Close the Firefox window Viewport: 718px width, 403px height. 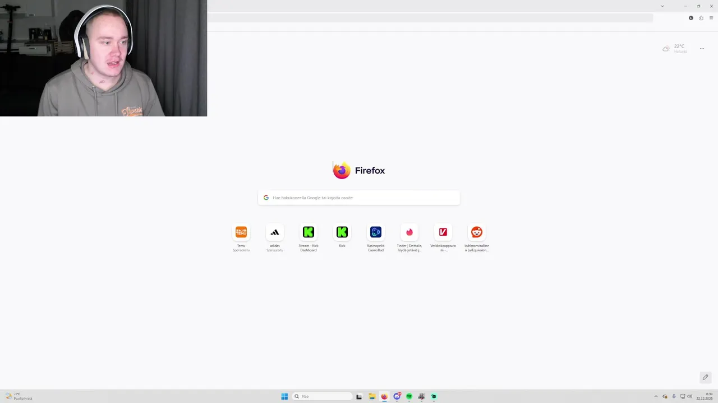[x=711, y=6]
